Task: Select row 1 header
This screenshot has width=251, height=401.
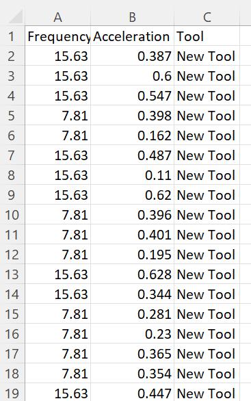Action: [x=12, y=36]
